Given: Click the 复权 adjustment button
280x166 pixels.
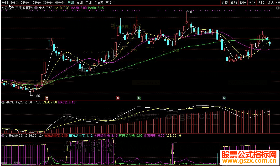Looking at the screenshot, I should [x=225, y=3].
